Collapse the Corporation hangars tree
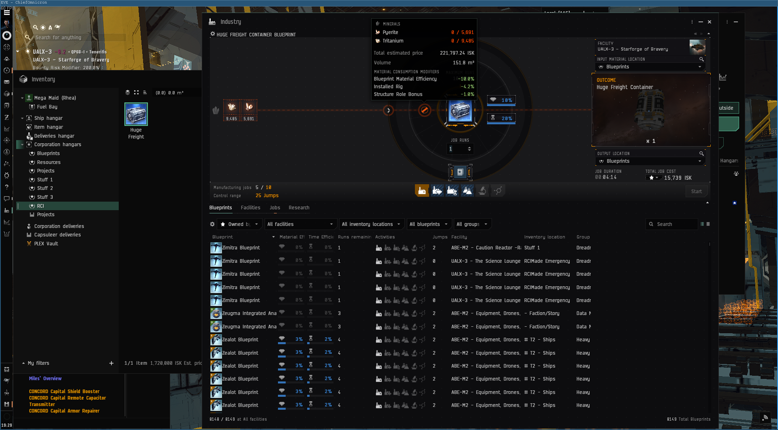The height and width of the screenshot is (430, 778). [22, 145]
